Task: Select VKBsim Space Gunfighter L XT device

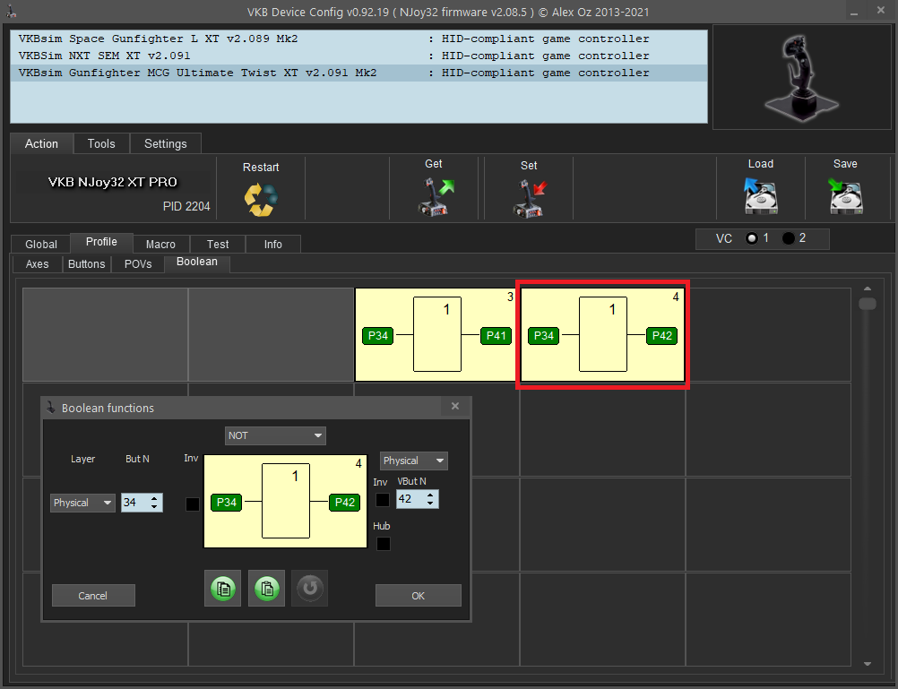Action: [x=359, y=39]
